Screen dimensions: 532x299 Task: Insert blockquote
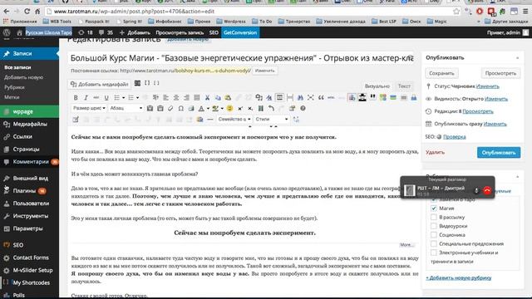321,98
